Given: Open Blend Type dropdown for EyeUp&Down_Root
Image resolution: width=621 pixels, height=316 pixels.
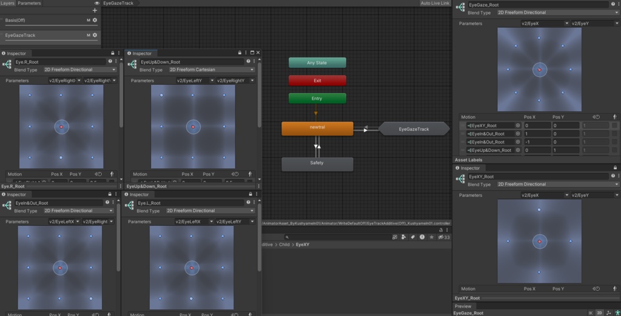Looking at the screenshot, I should [212, 70].
